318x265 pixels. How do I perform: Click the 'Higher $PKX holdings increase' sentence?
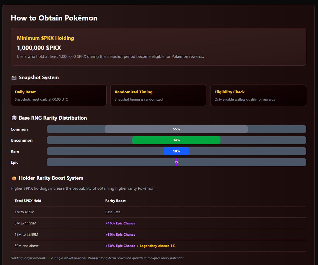coord(83,188)
